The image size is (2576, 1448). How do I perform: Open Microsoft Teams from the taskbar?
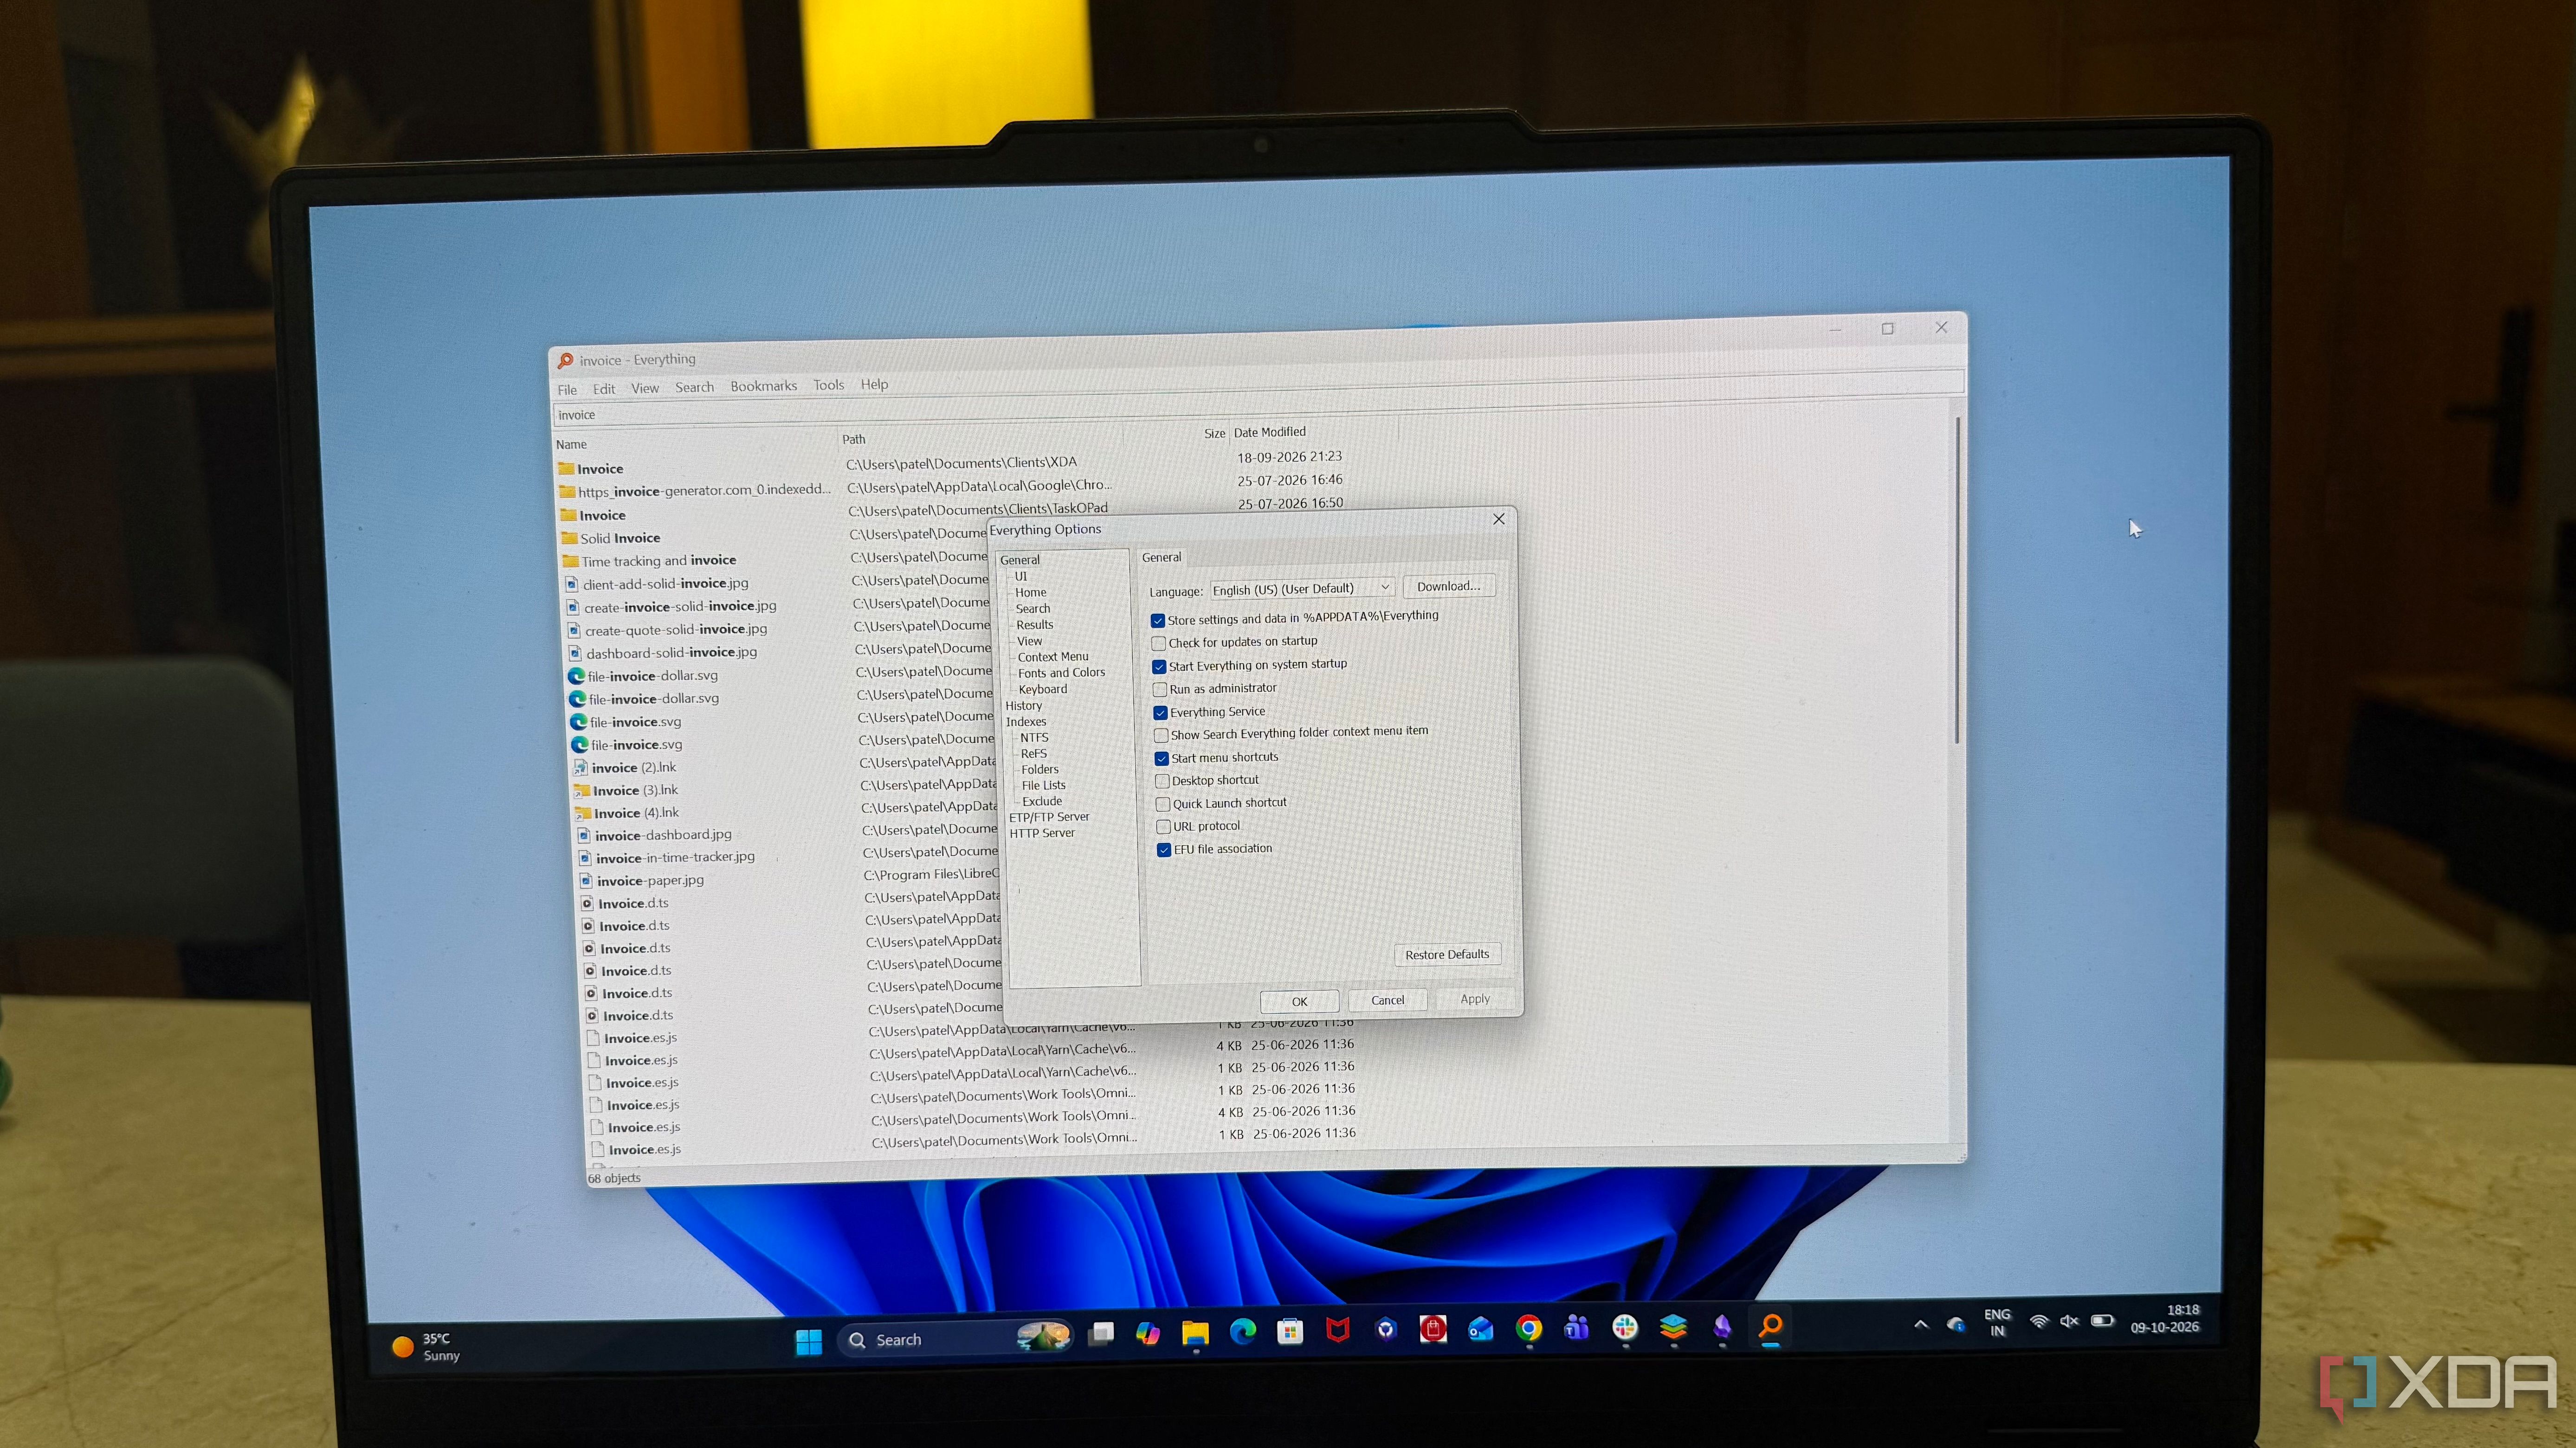click(x=1577, y=1327)
